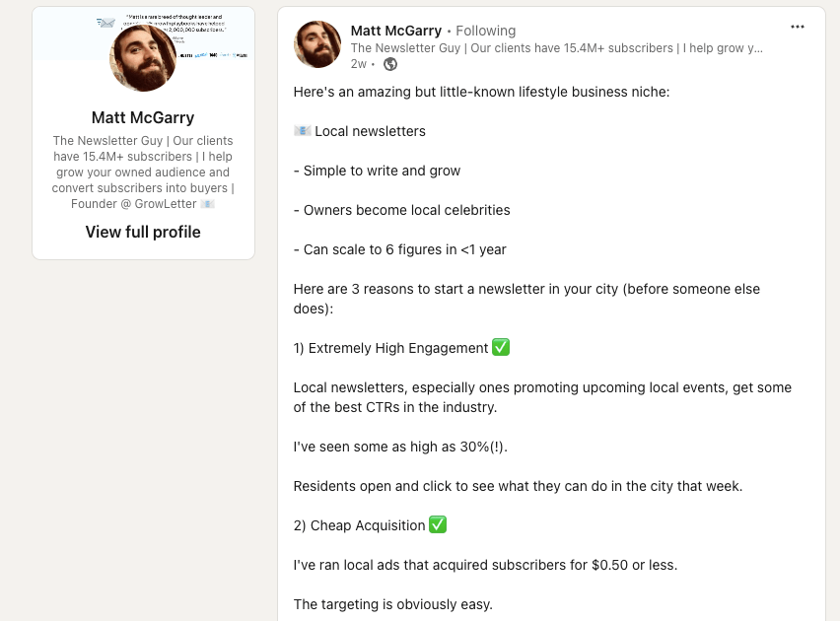Viewport: 840px width, 621px height.
Task: Click Matt McGarry name in sidebar card
Action: click(143, 118)
